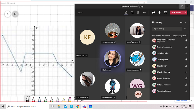Mute the microphone in meeting toolbar
Viewport: 194px width, 109px height.
click(x=159, y=12)
